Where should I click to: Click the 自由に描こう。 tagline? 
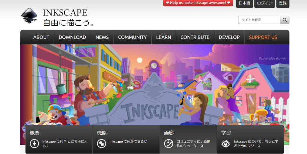click(69, 23)
